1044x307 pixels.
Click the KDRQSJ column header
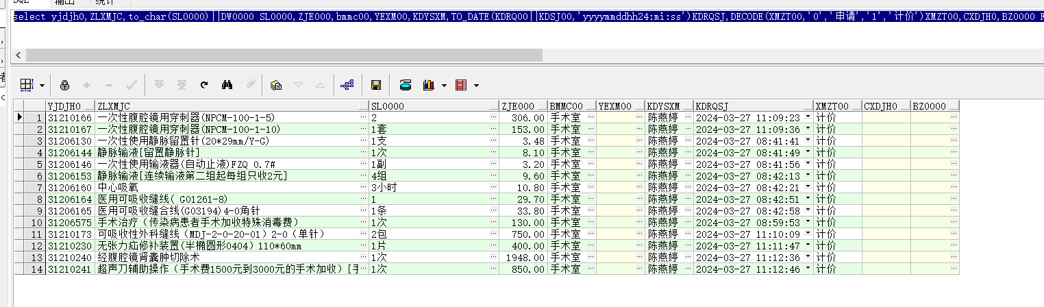(753, 106)
